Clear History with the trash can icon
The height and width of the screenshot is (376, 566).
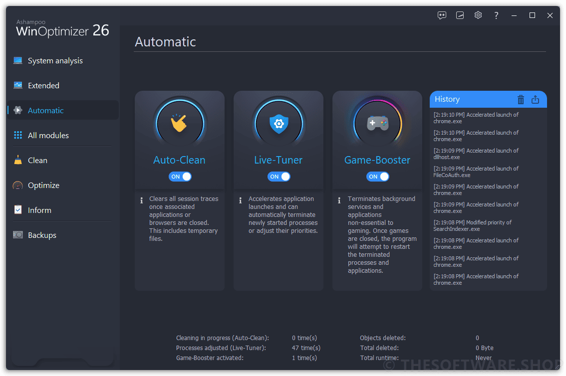pos(521,100)
